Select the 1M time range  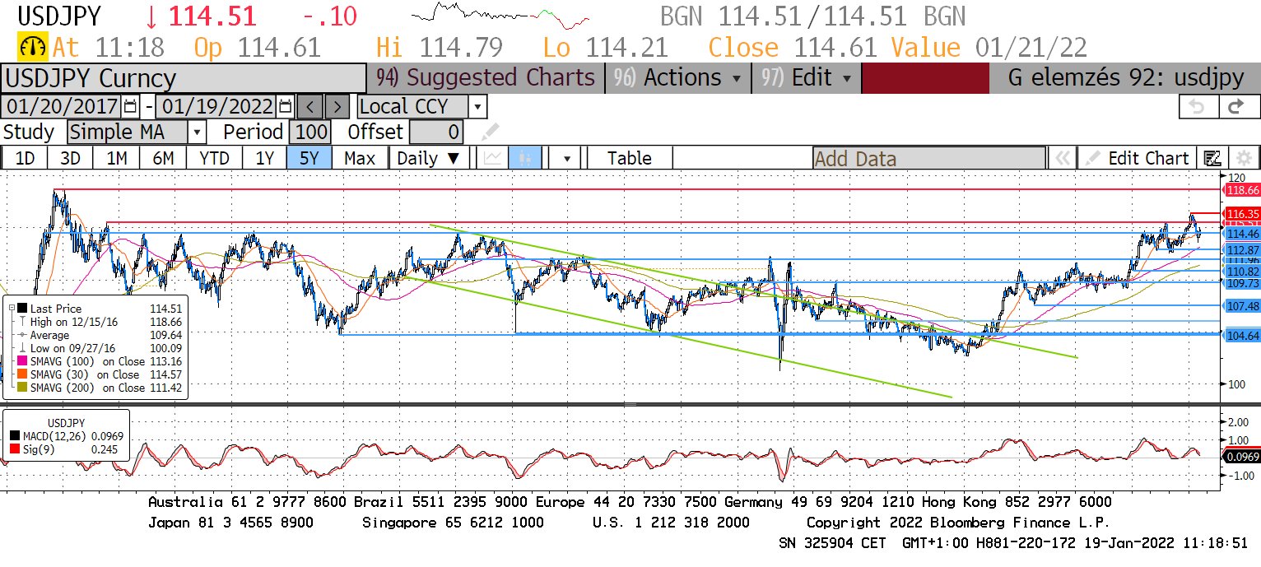tap(117, 158)
